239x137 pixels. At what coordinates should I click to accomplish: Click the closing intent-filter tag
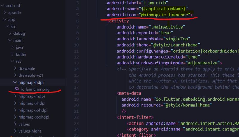tap(136, 135)
